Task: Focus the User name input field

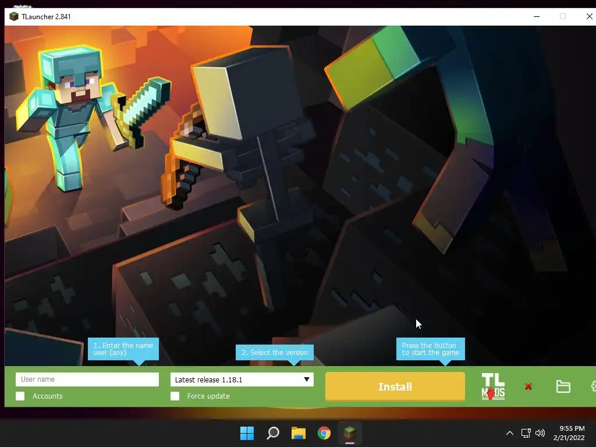Action: (87, 379)
